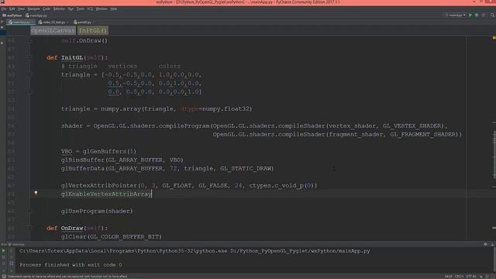Open the File menu

pyautogui.click(x=4, y=9)
